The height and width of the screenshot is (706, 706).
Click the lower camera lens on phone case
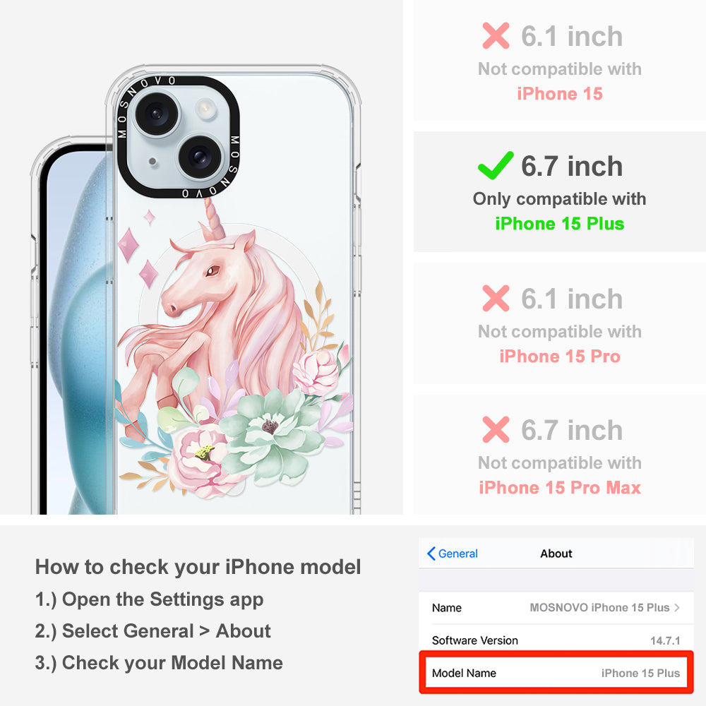pyautogui.click(x=200, y=157)
